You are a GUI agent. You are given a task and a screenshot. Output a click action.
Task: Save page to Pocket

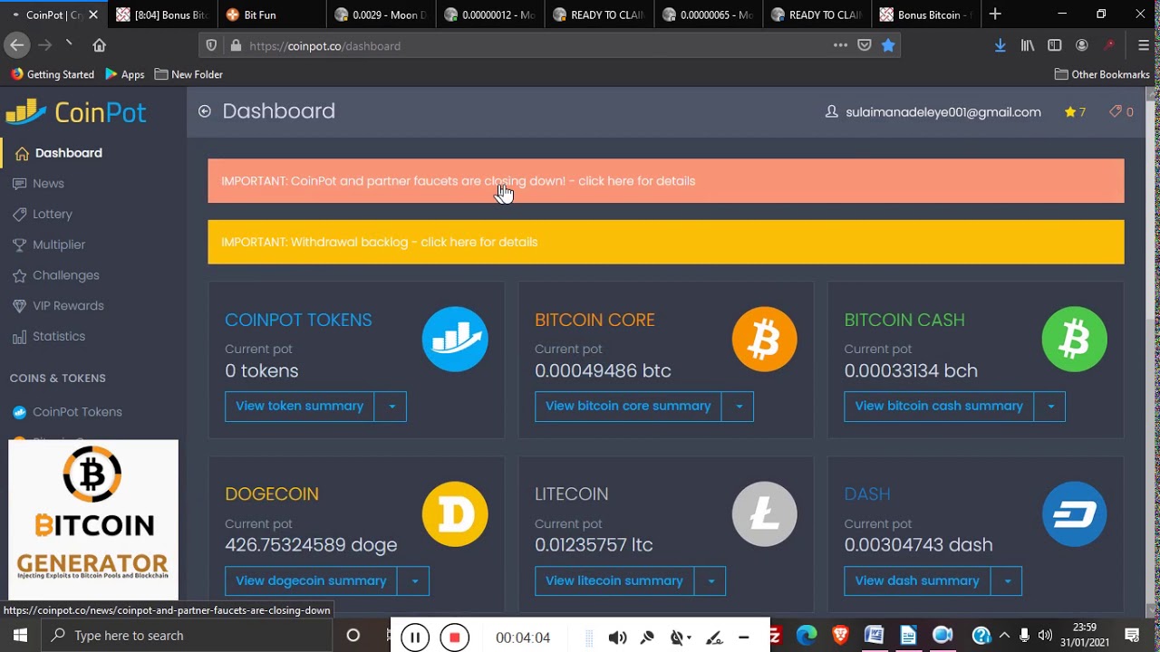(865, 45)
